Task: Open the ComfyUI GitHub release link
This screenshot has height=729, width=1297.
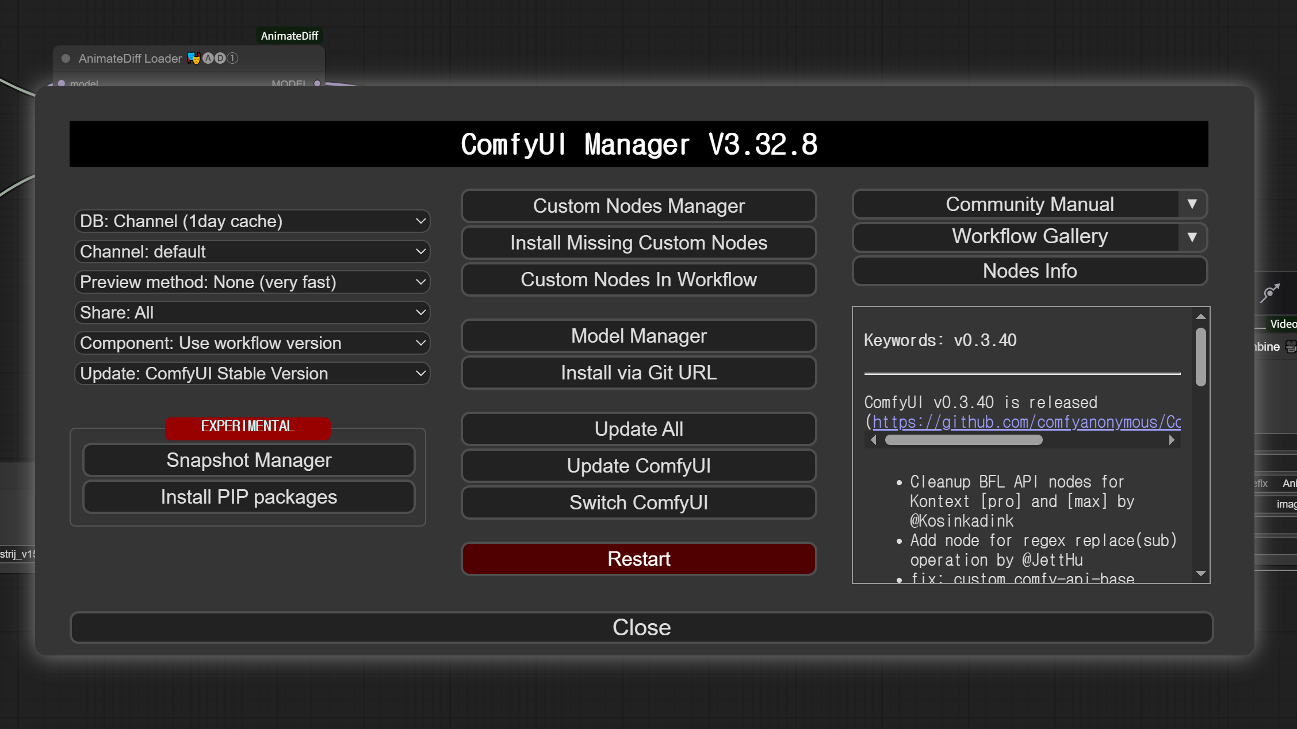Action: click(1027, 422)
